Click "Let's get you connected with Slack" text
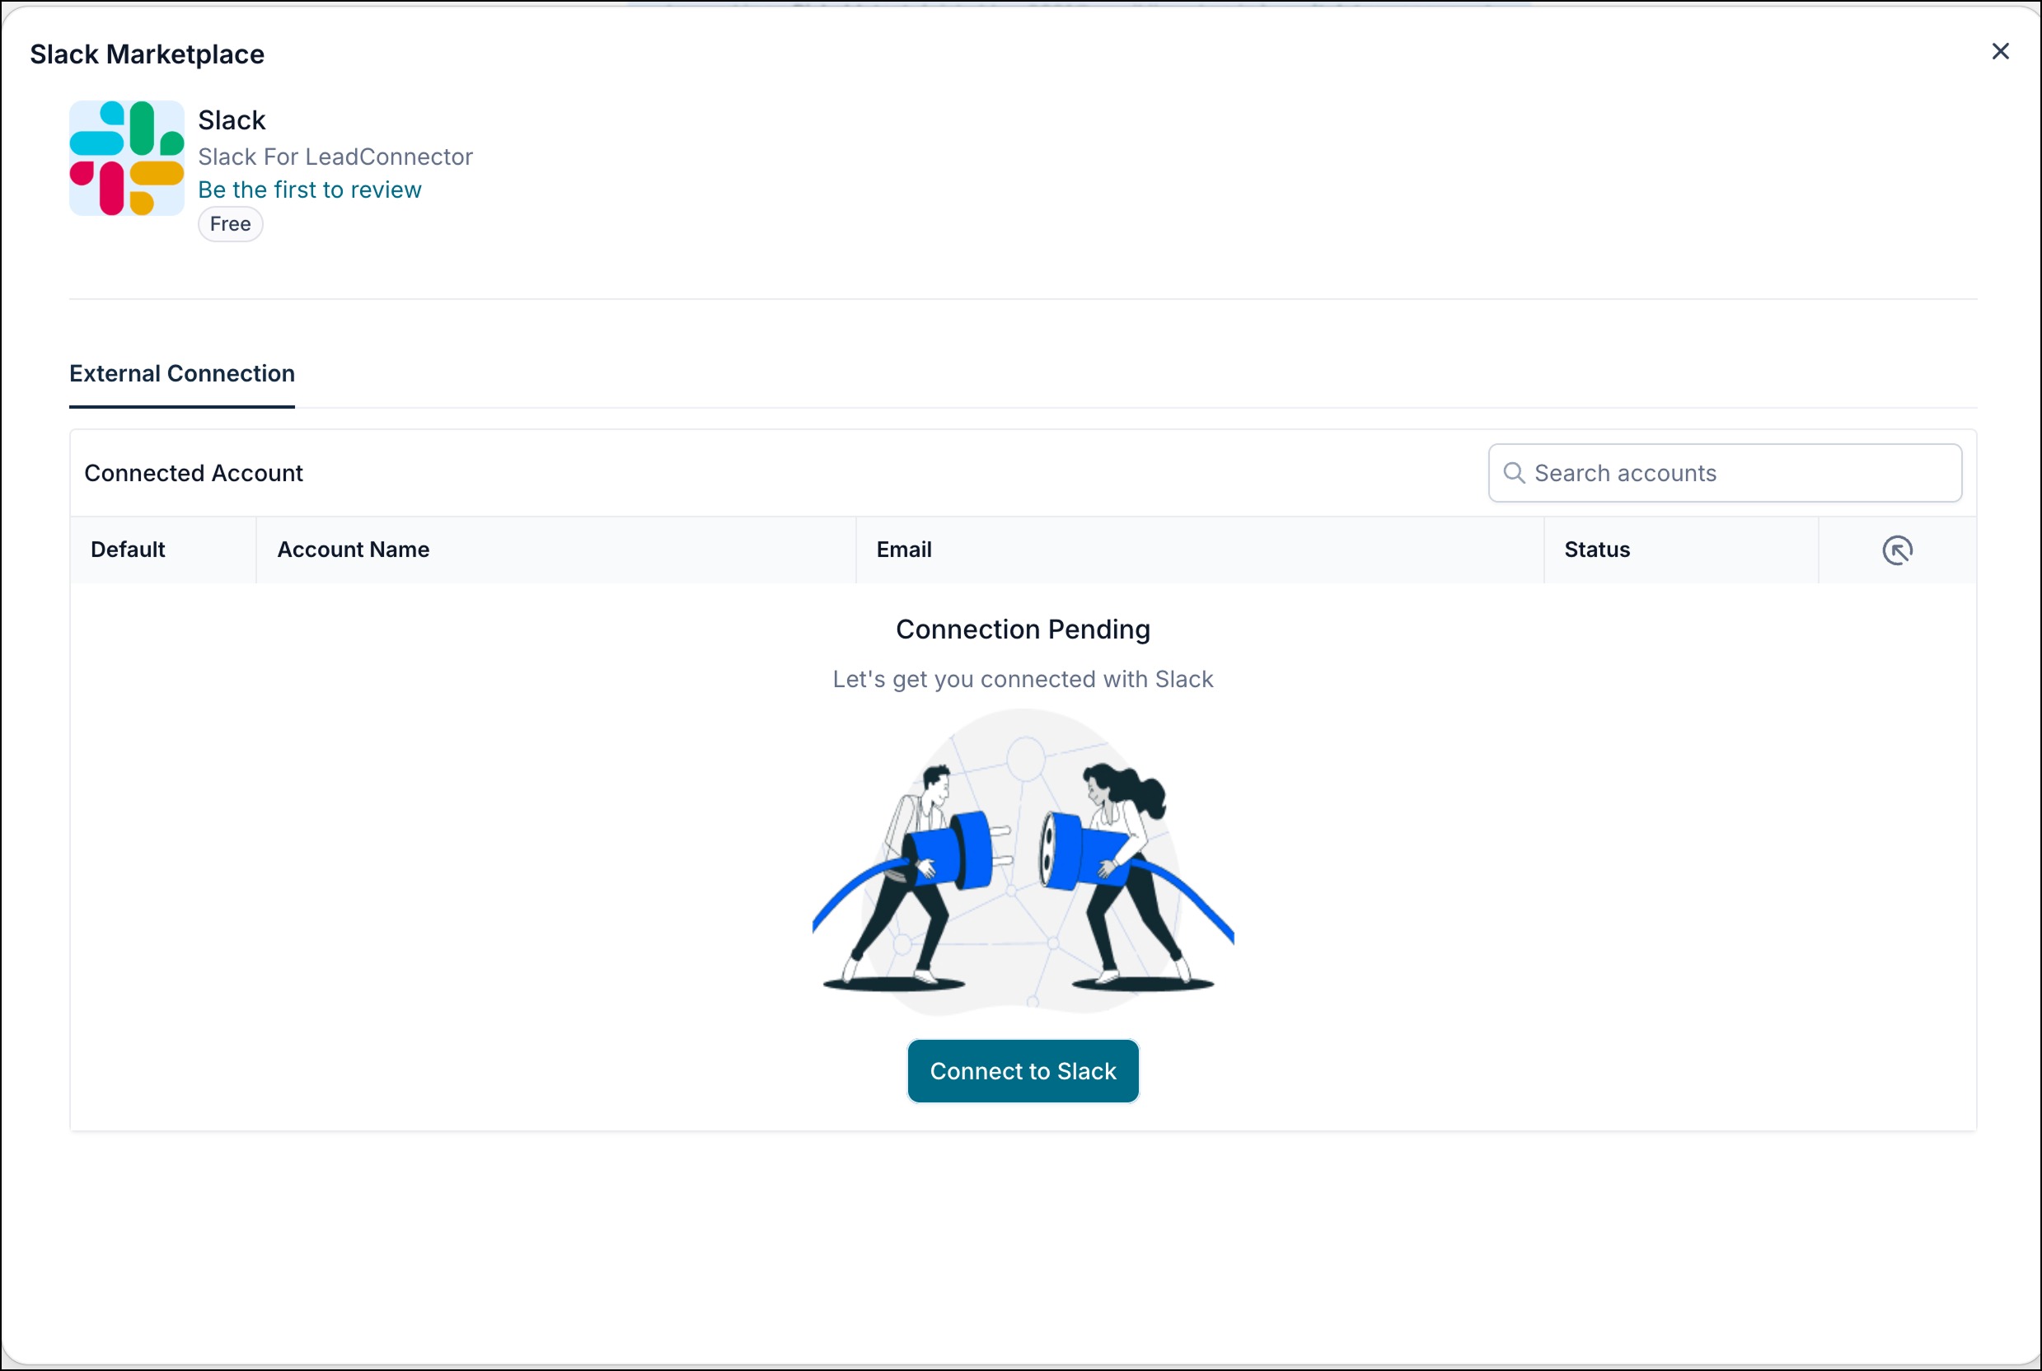Image resolution: width=2042 pixels, height=1371 pixels. coord(1023,680)
